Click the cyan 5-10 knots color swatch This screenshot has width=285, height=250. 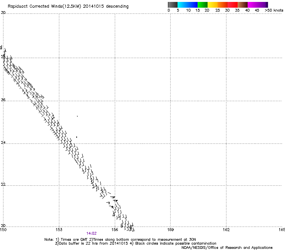click(x=183, y=5)
